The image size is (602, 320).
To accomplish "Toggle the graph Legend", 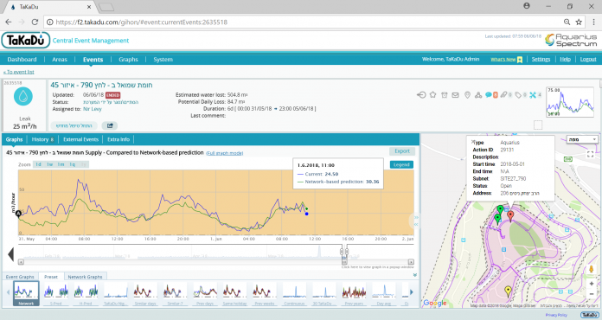I will click(x=401, y=164).
